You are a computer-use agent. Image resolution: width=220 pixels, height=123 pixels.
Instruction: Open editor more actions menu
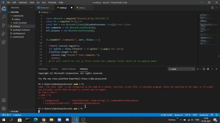[x=217, y=8]
